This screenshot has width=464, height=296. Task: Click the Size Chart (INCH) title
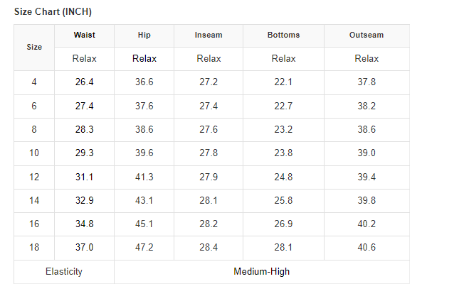coord(53,12)
